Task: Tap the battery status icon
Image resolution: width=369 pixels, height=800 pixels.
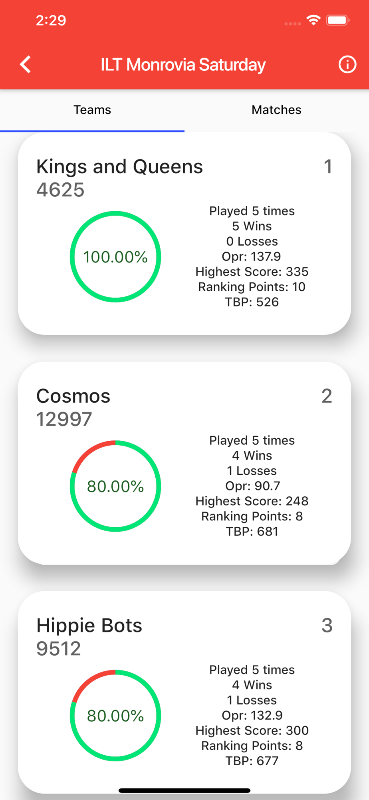Action: point(338,20)
